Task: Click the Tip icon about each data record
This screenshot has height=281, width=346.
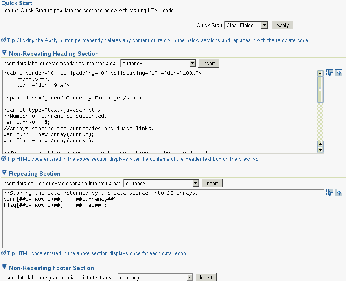Action: point(4,253)
